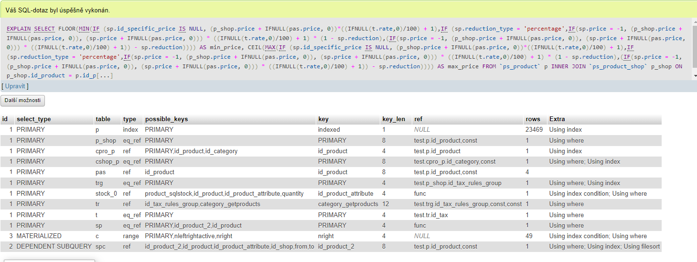Image resolution: width=697 pixels, height=262 pixels.
Task: Click the SQL query box scrollbar thumb
Action: (x=694, y=48)
